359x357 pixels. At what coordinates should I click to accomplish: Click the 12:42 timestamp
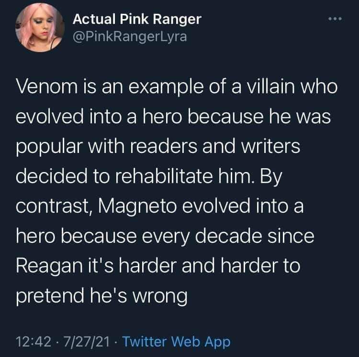pos(32,342)
